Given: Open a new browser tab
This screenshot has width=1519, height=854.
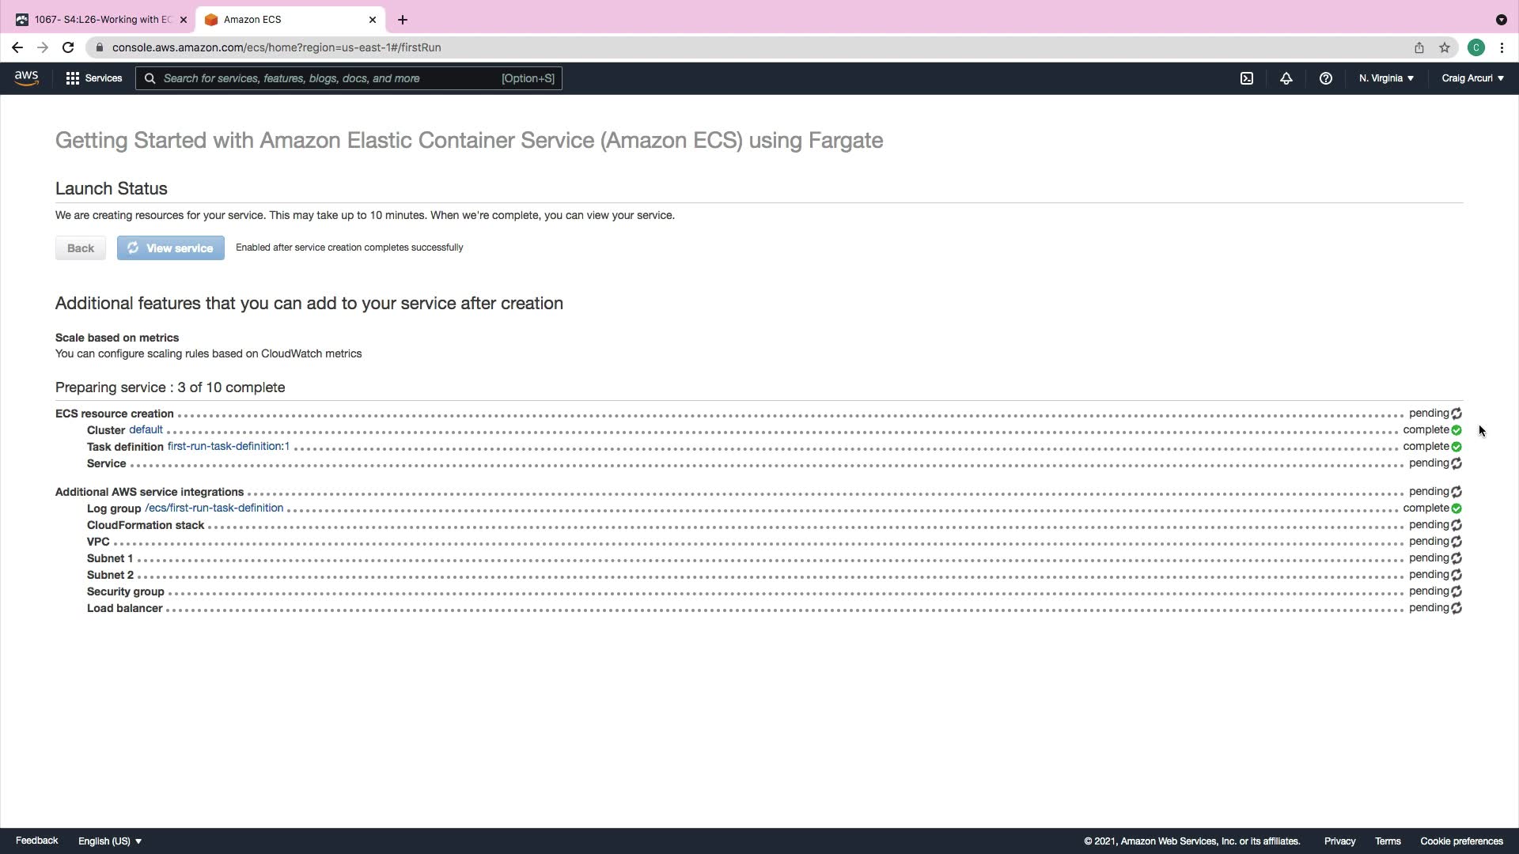Looking at the screenshot, I should click(403, 20).
